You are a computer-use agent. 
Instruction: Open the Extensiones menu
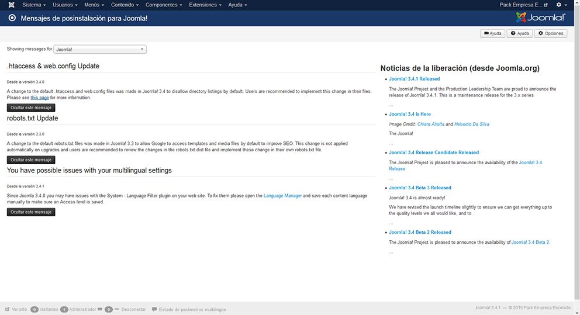click(x=205, y=5)
